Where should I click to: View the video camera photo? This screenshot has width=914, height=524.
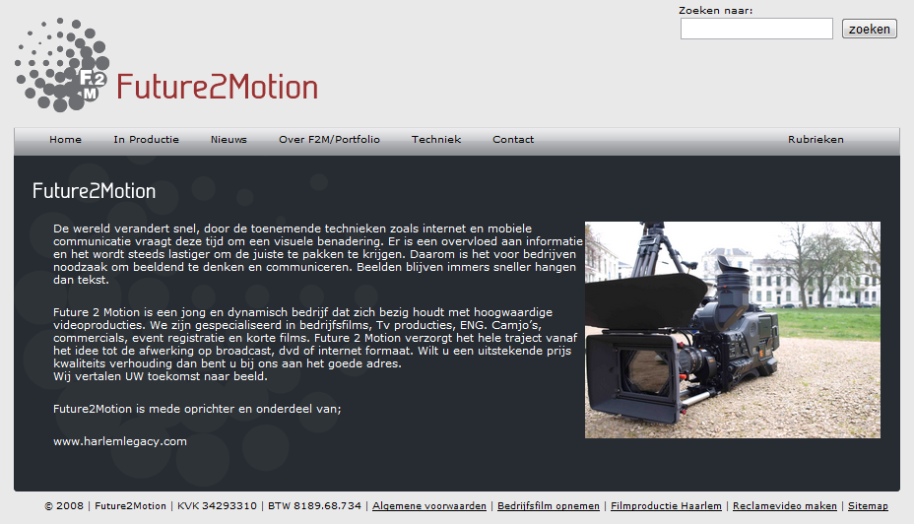pos(733,329)
